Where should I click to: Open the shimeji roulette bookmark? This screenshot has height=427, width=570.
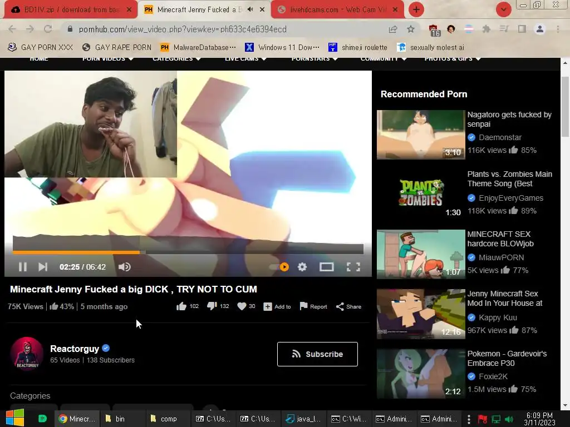358,47
